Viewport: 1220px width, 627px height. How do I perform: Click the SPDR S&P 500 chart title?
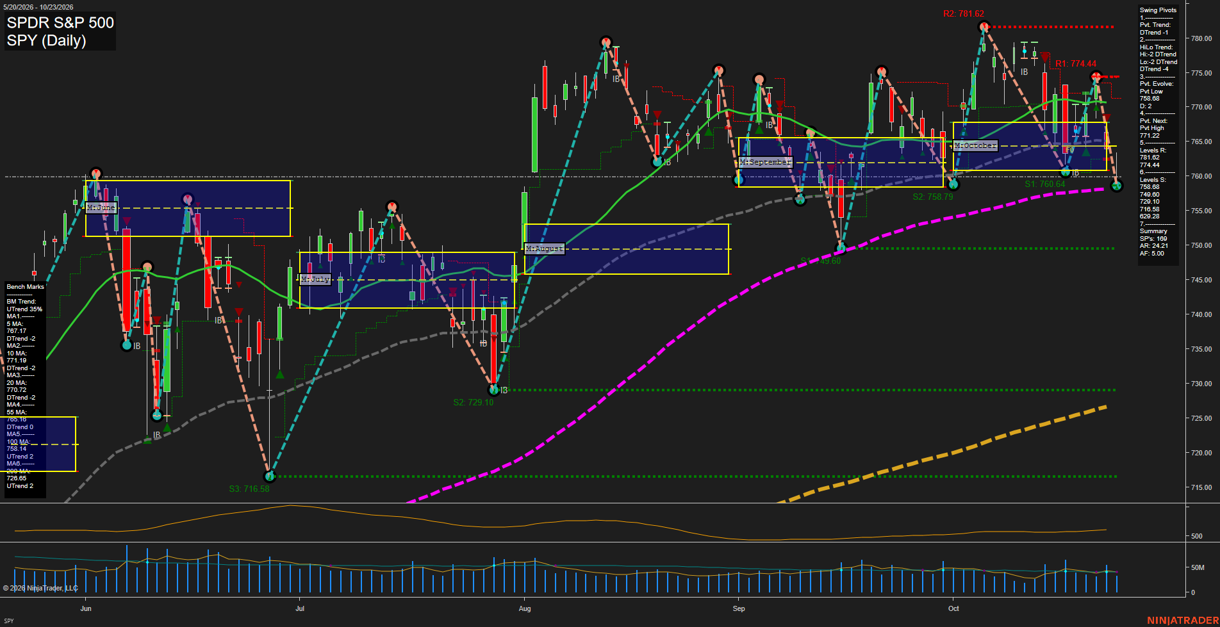click(60, 22)
